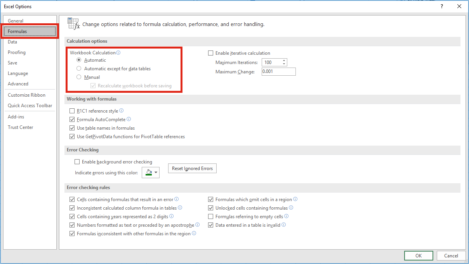Open the General options category

tap(30, 21)
